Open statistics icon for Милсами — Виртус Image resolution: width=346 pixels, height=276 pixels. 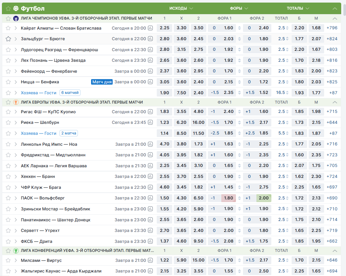click(150, 260)
